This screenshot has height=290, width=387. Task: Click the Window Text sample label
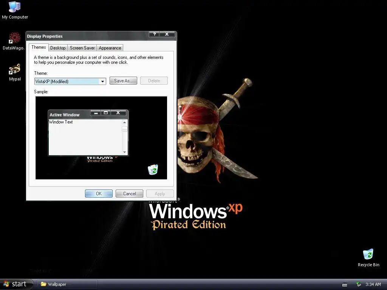click(x=61, y=122)
